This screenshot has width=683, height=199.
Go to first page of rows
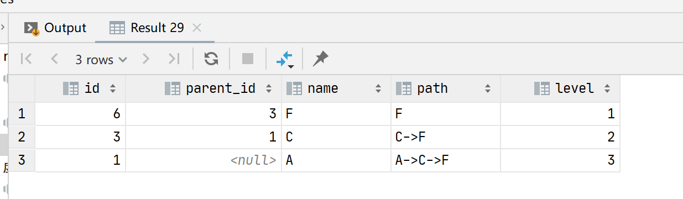point(26,59)
